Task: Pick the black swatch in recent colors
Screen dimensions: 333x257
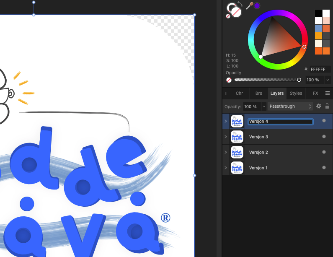Action: (318, 13)
